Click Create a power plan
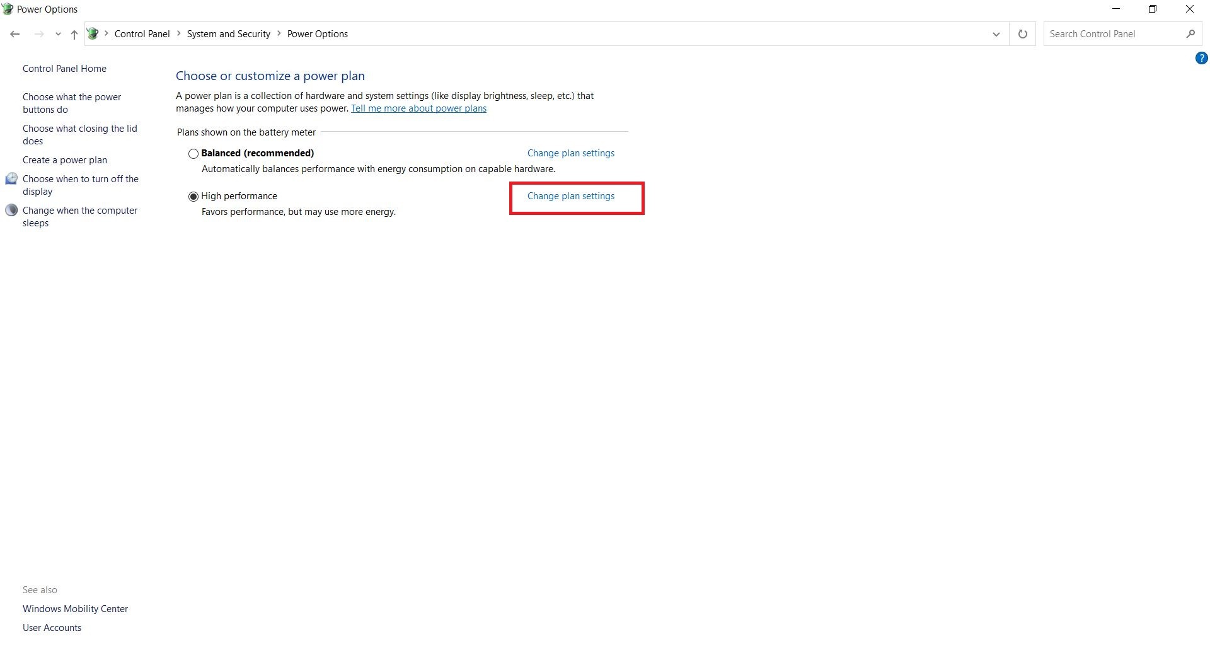This screenshot has width=1210, height=648. point(65,160)
